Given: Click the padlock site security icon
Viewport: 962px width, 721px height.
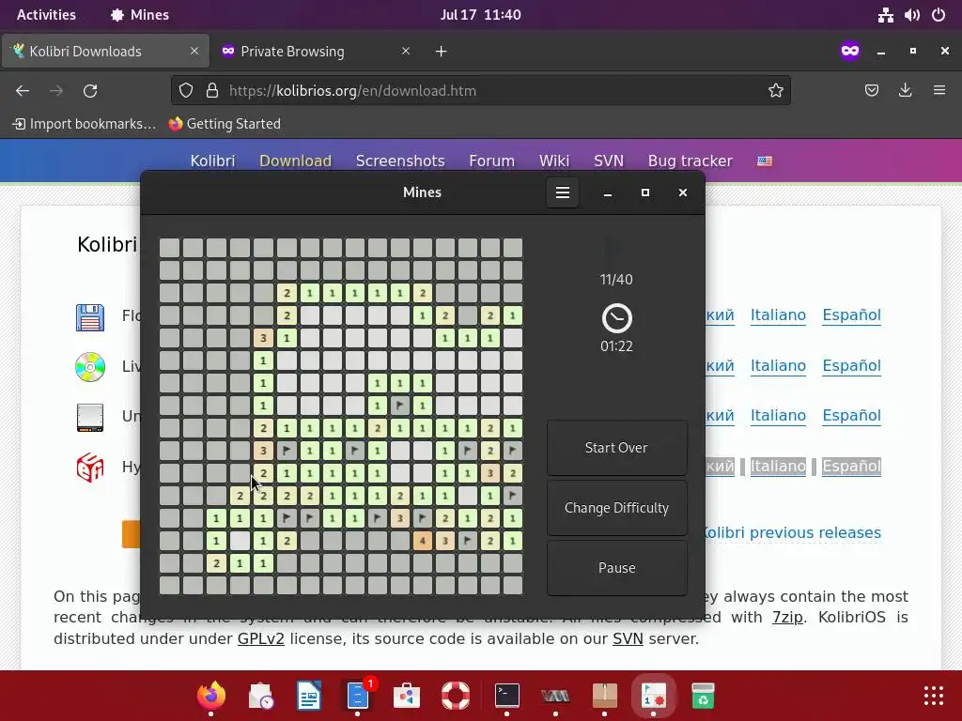Looking at the screenshot, I should 212,91.
